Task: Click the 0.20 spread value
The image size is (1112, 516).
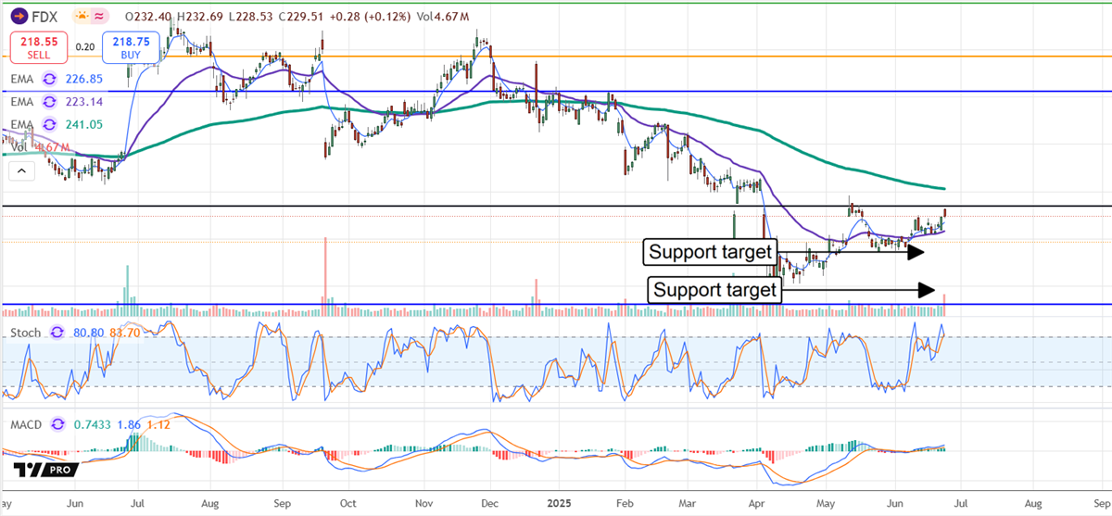Action: coord(84,47)
